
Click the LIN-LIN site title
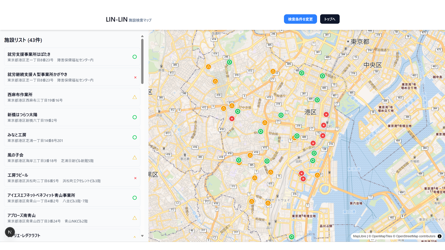click(x=117, y=19)
